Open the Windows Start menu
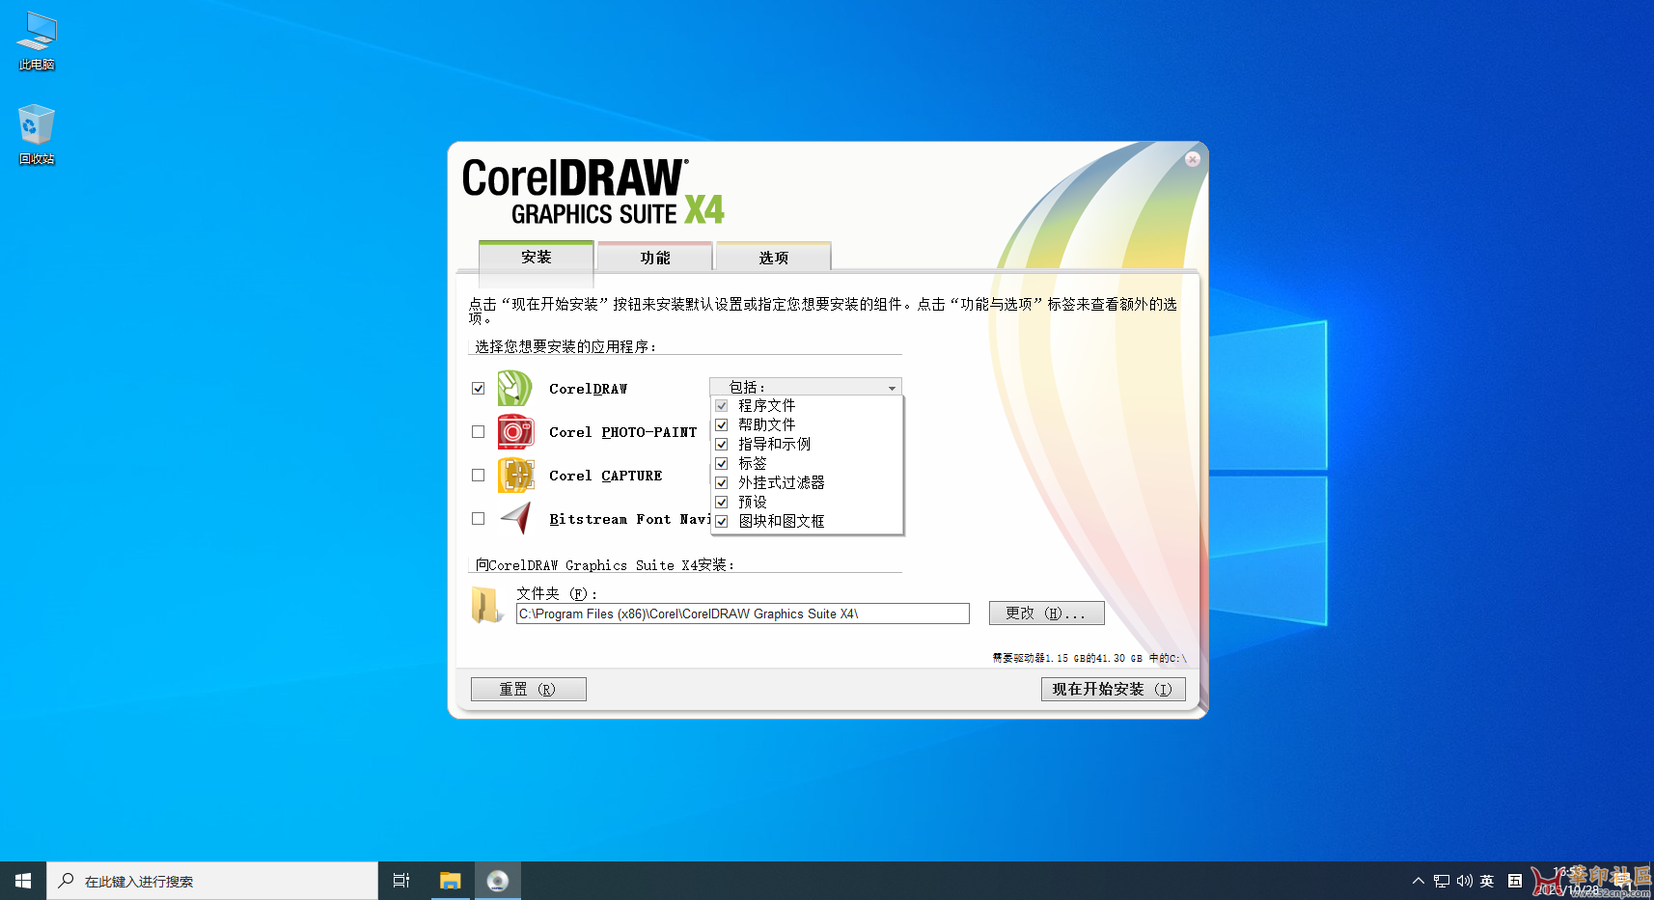Screen dimensions: 1654x900 click(22, 880)
